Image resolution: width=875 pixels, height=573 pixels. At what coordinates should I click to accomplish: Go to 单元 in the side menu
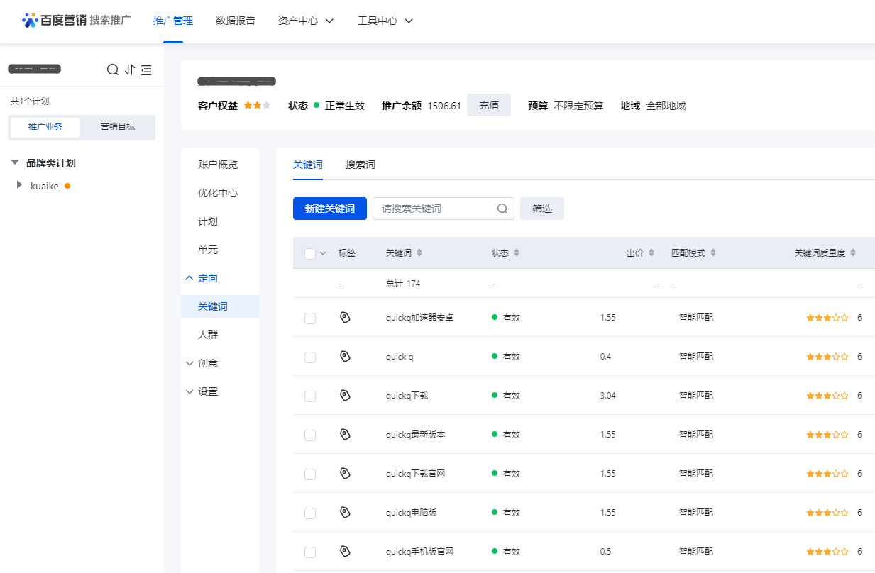coord(208,250)
